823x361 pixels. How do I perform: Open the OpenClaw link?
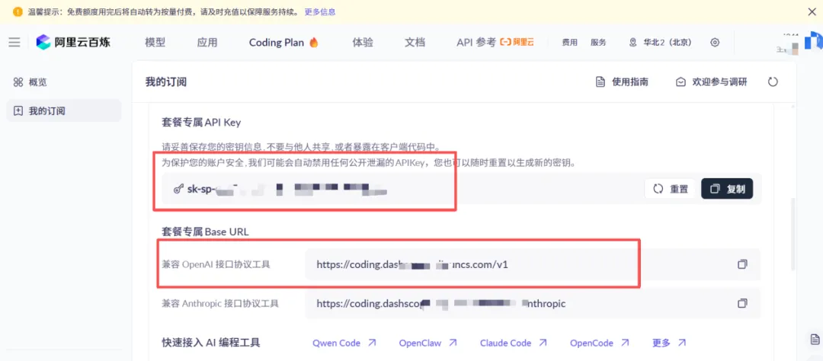point(428,343)
